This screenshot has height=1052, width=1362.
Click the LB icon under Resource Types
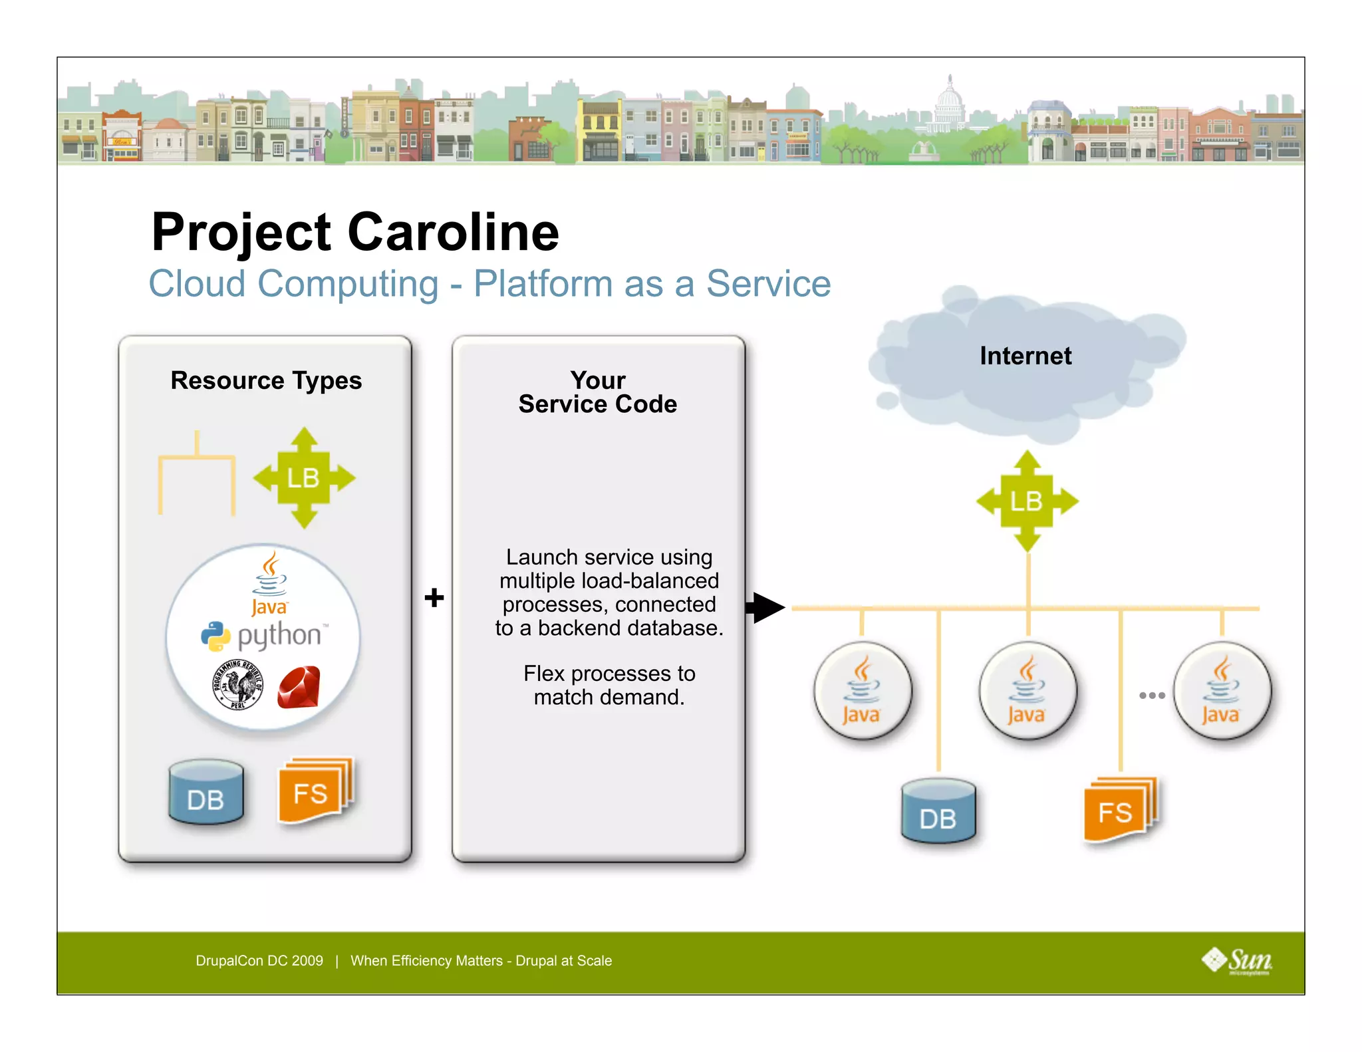click(x=304, y=477)
